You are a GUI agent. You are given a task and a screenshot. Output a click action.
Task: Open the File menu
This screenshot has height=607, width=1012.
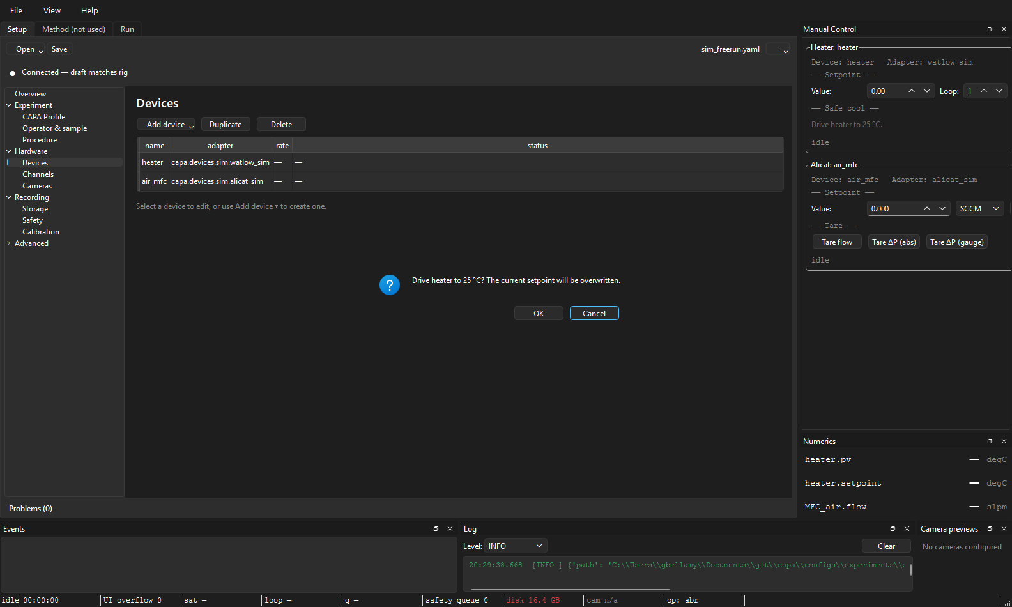click(17, 11)
